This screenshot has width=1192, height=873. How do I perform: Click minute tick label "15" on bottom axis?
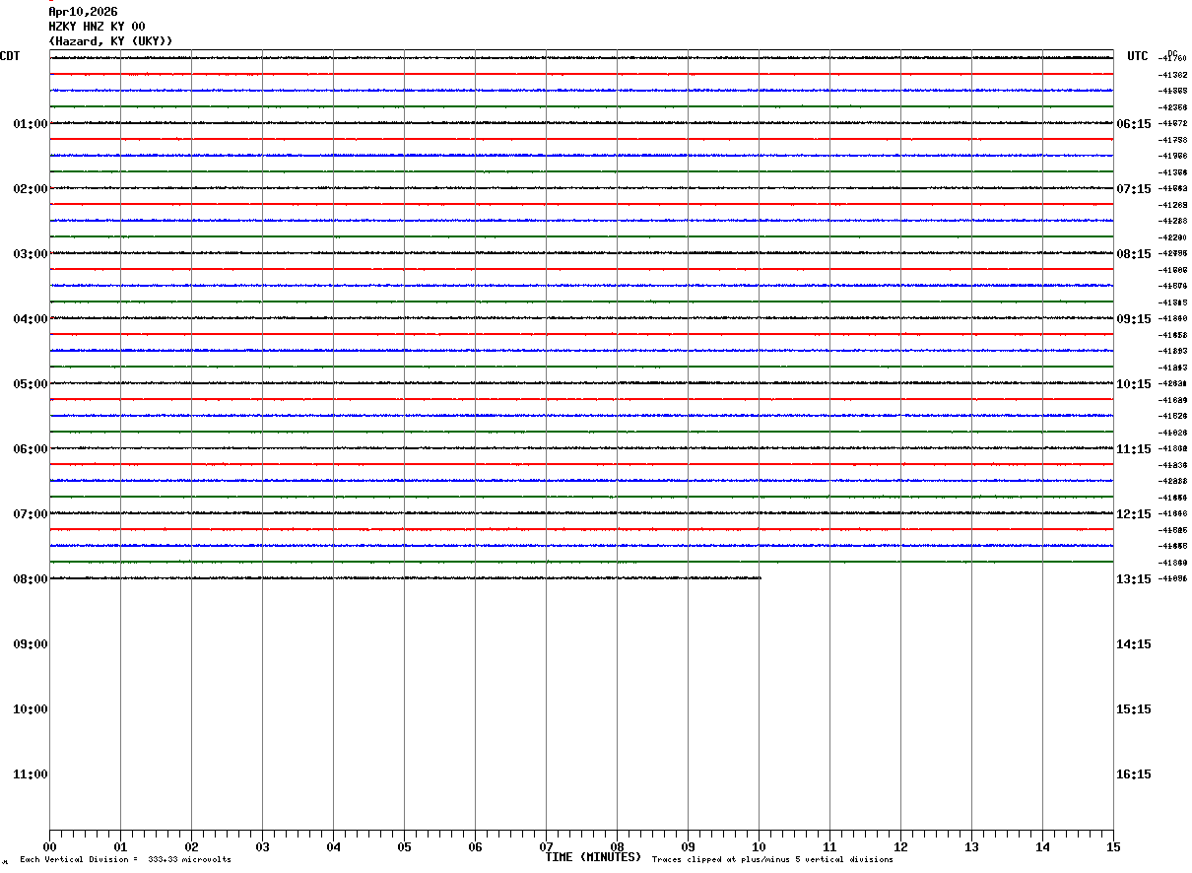coord(1113,847)
